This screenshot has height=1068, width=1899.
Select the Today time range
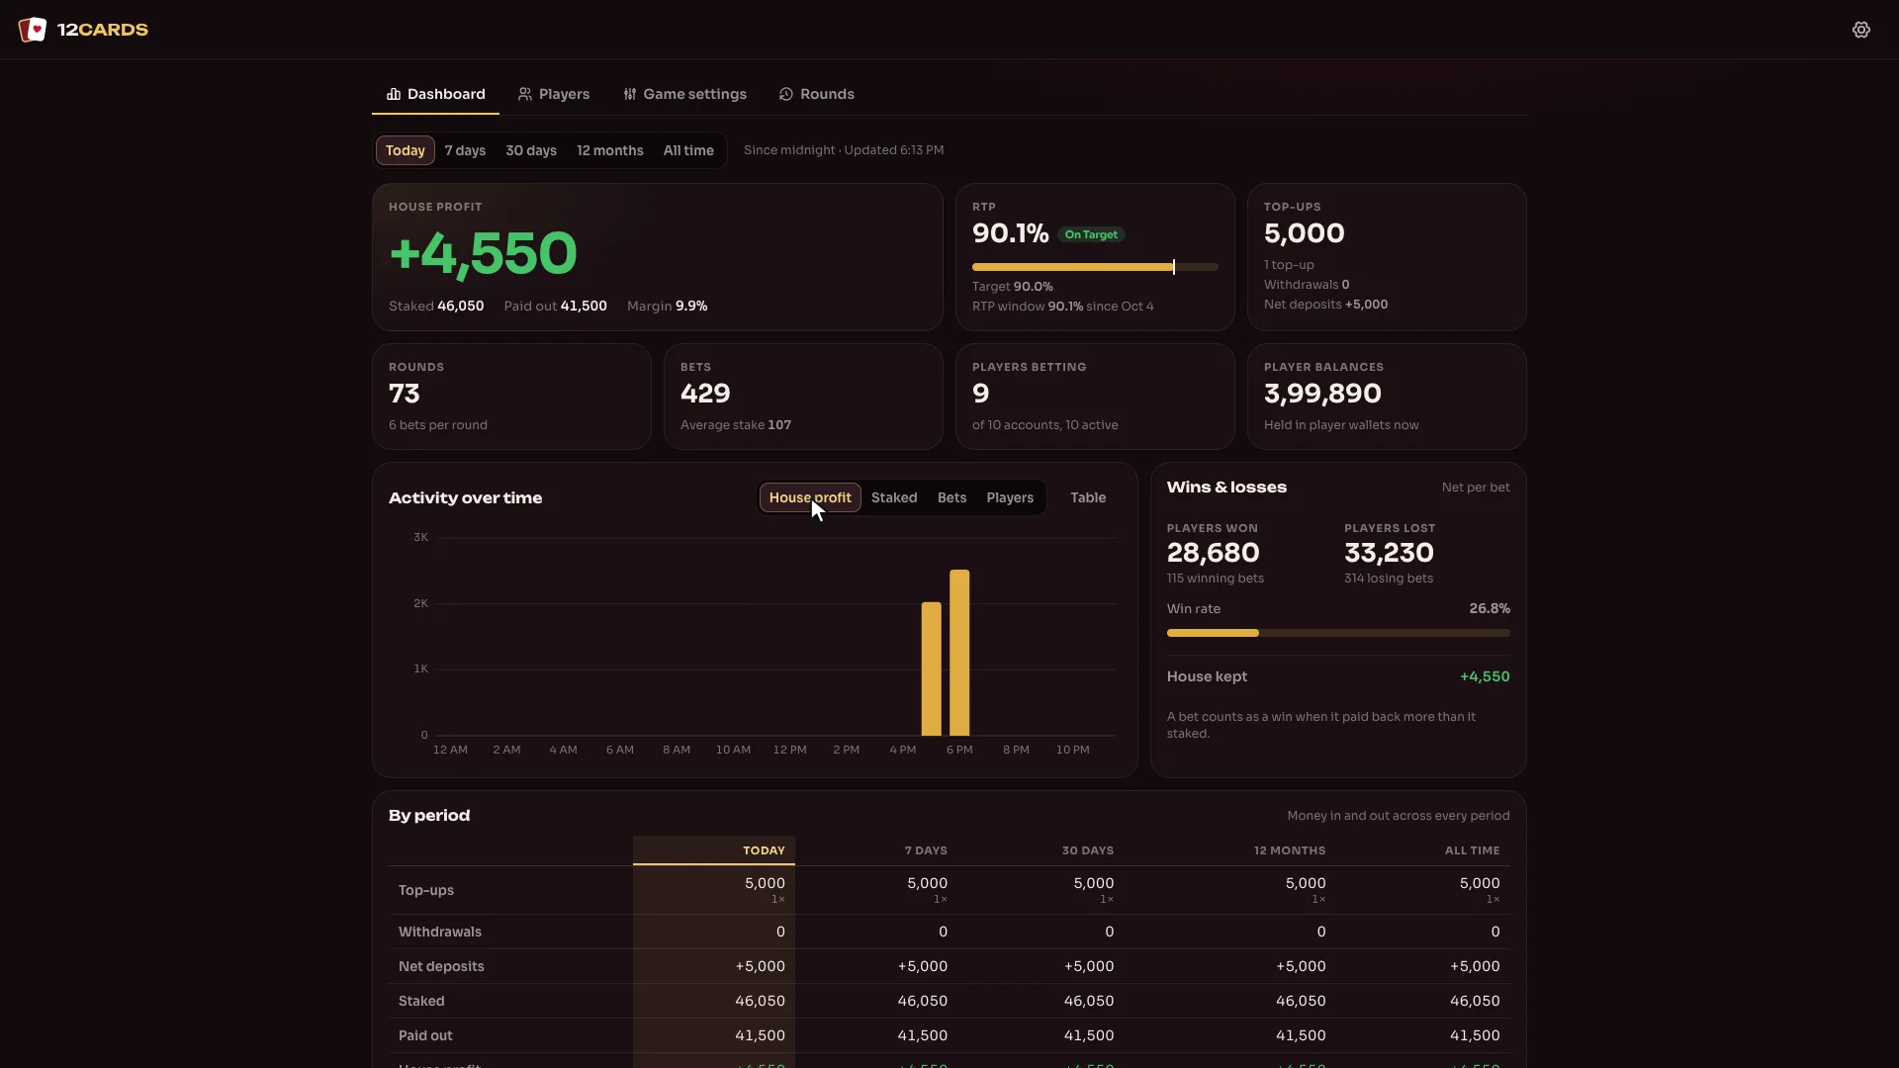(406, 150)
